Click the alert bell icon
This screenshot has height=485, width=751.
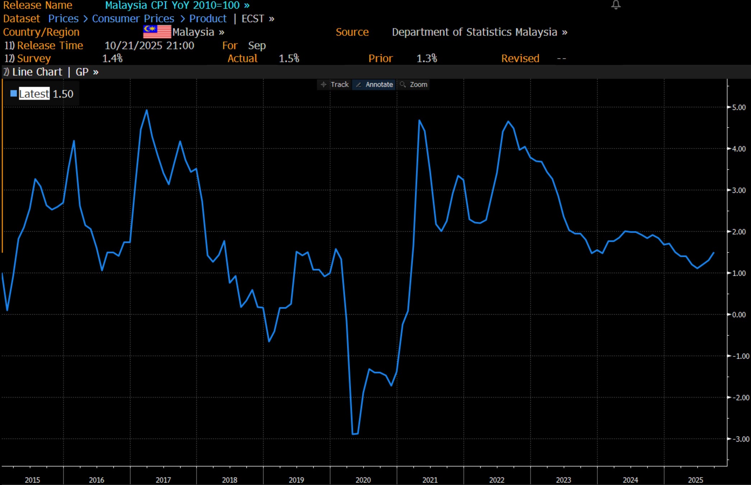(x=616, y=5)
